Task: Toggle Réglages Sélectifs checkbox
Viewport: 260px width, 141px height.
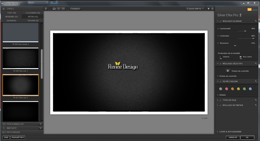Action: [220, 64]
